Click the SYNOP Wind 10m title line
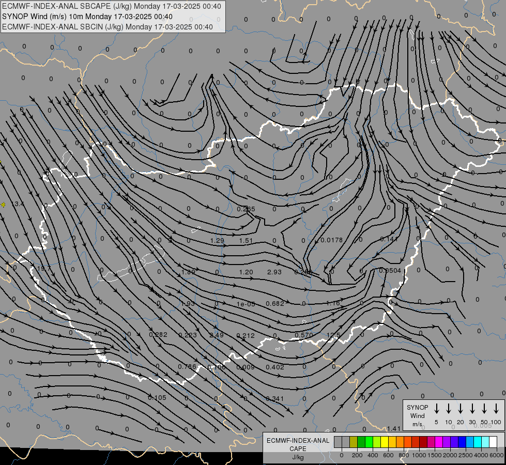Image resolution: width=506 pixels, height=465 pixels. coord(87,17)
